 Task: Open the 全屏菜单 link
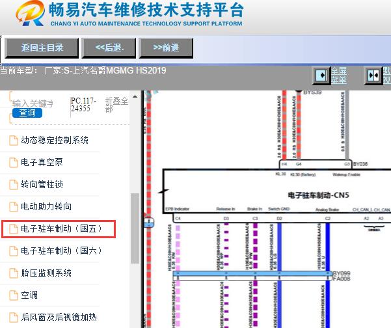[339, 75]
